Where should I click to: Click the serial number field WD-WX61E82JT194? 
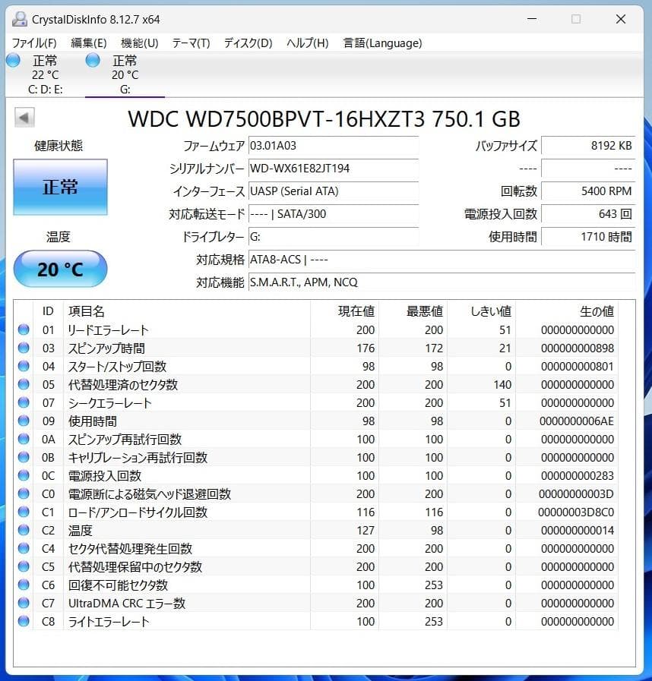pos(334,169)
